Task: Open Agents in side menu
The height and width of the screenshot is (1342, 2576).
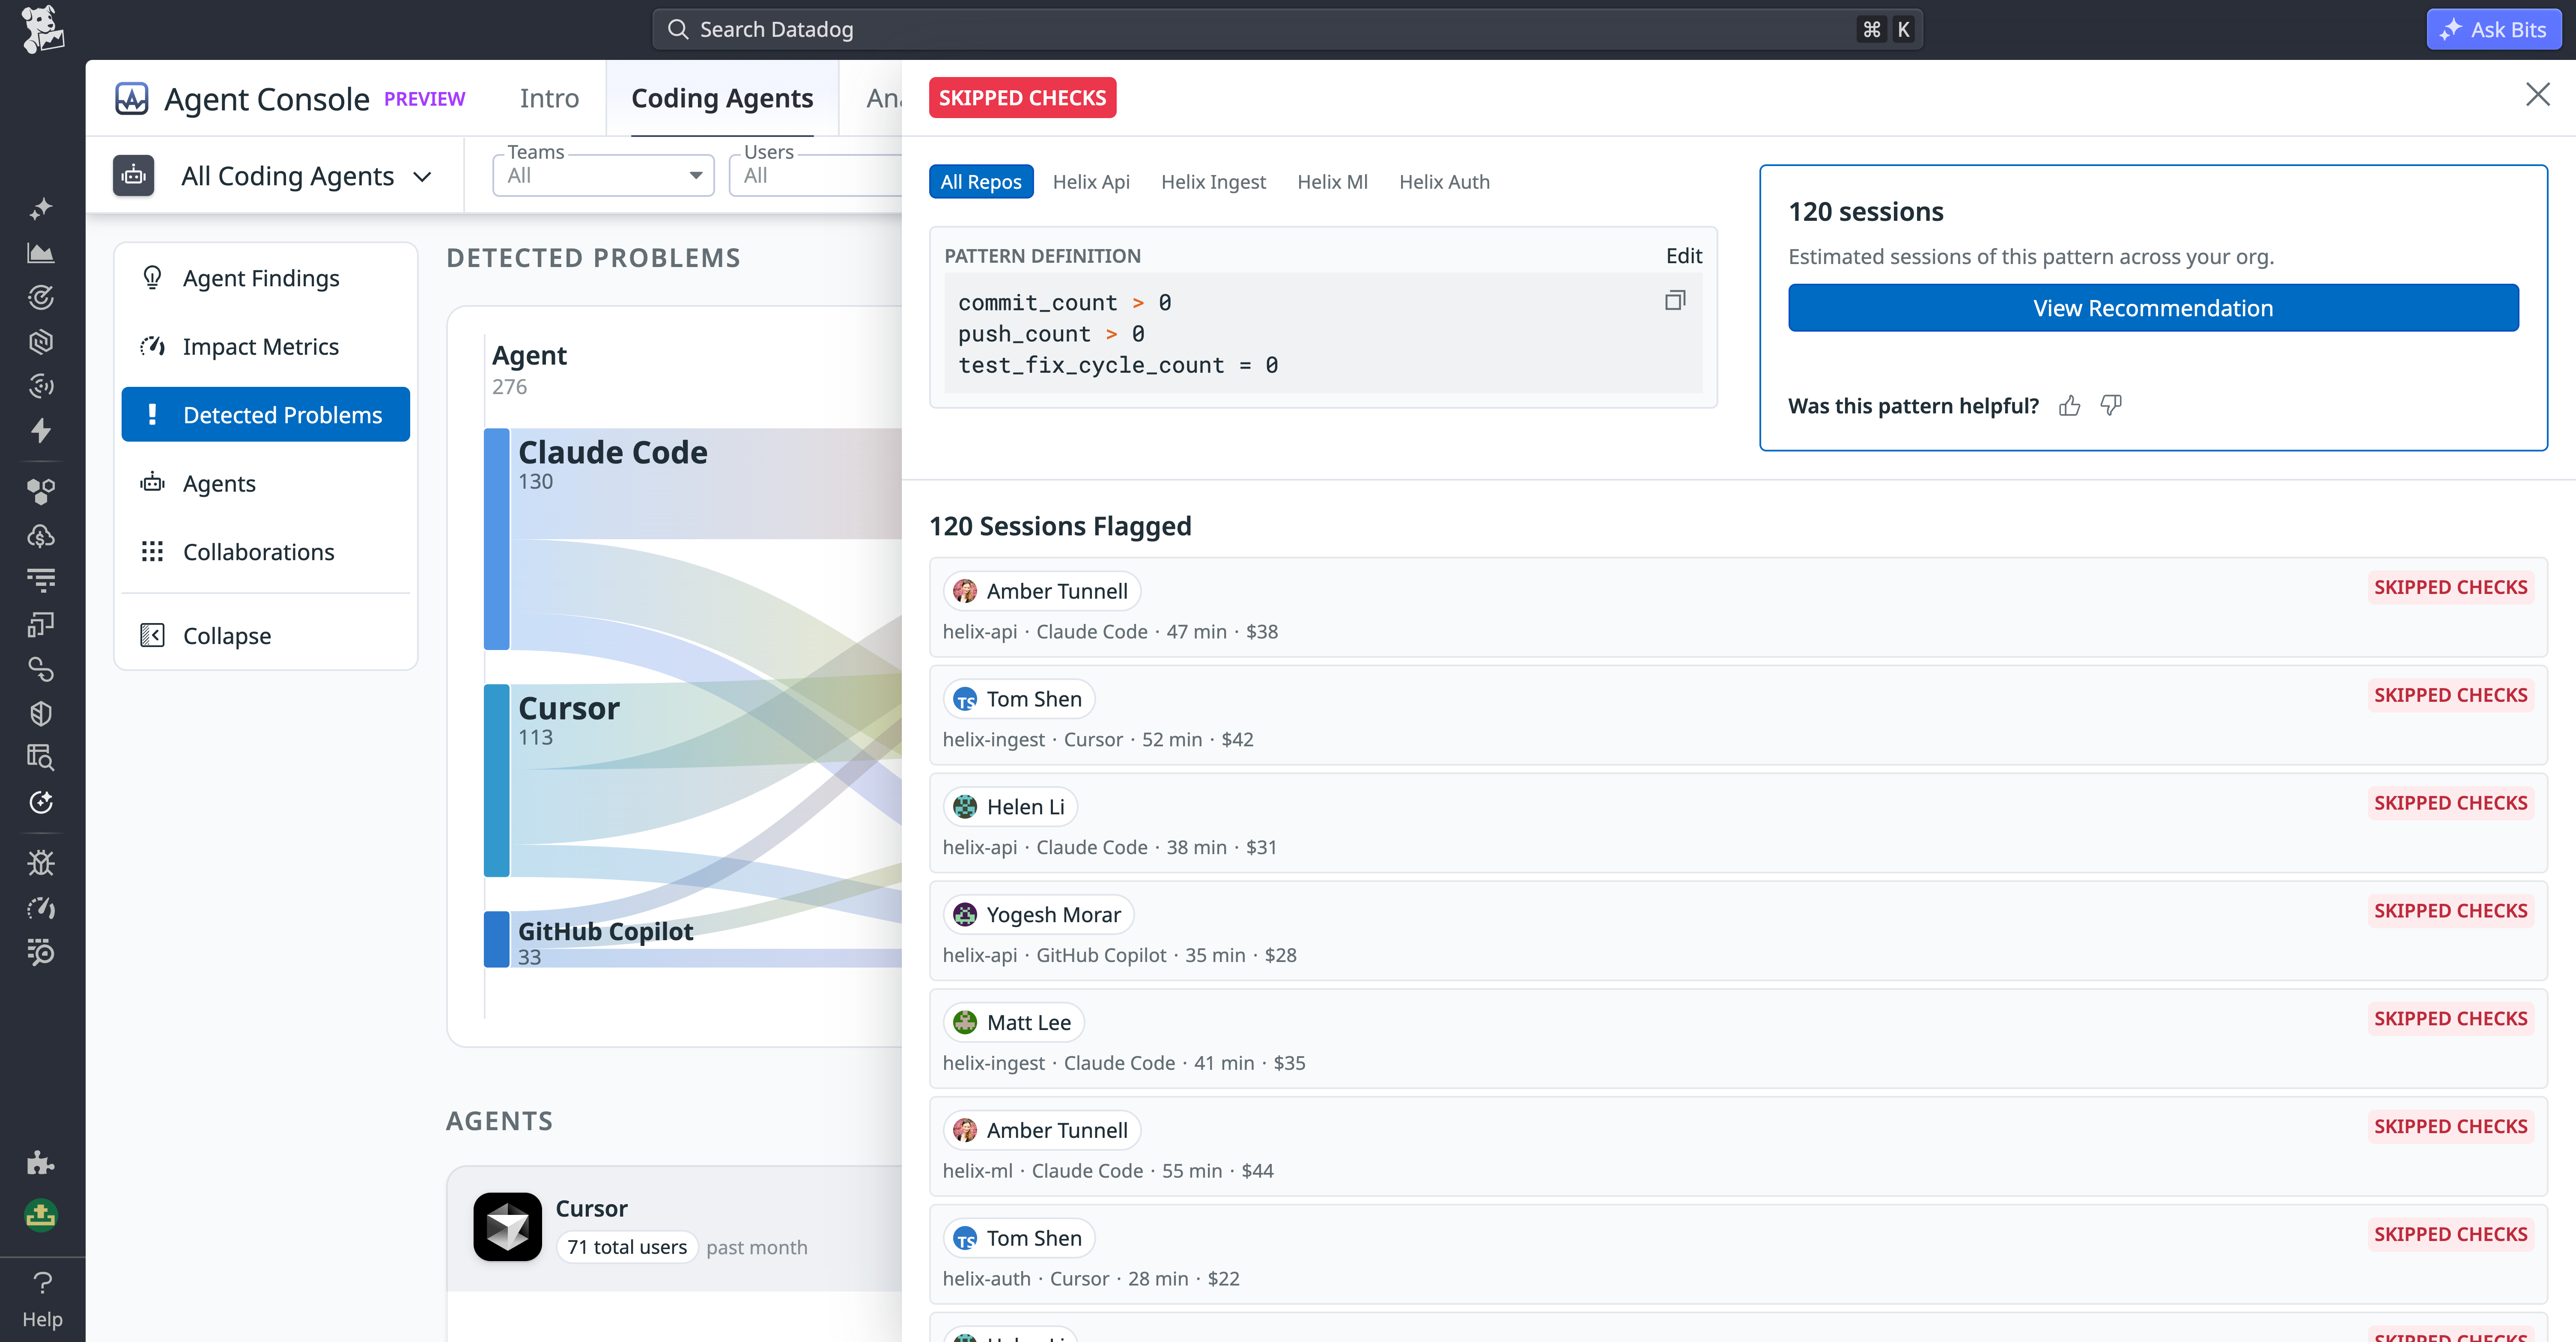Action: [x=266, y=484]
